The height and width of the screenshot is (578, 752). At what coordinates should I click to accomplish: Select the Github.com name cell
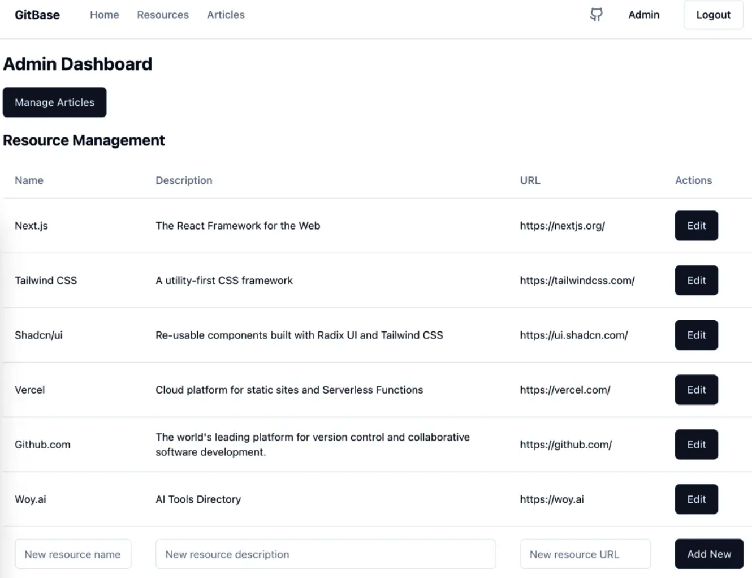coord(42,445)
